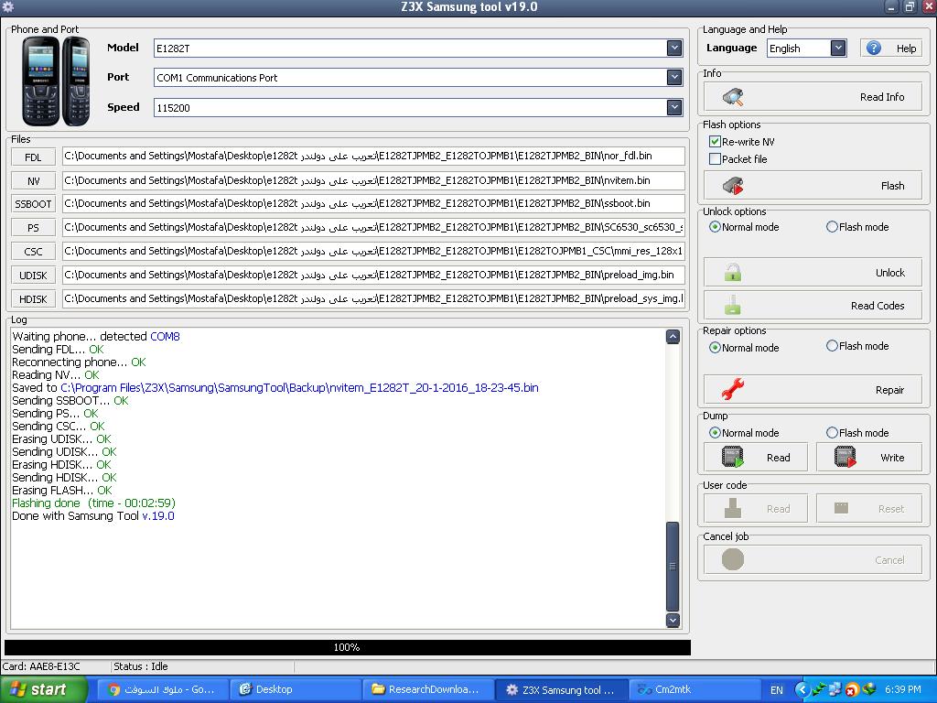The height and width of the screenshot is (703, 937).
Task: Click the 6:39 PM taskbar clock
Action: click(x=903, y=689)
